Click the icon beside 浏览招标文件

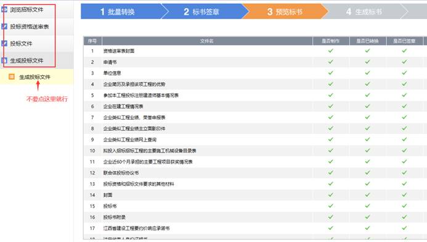[4, 9]
